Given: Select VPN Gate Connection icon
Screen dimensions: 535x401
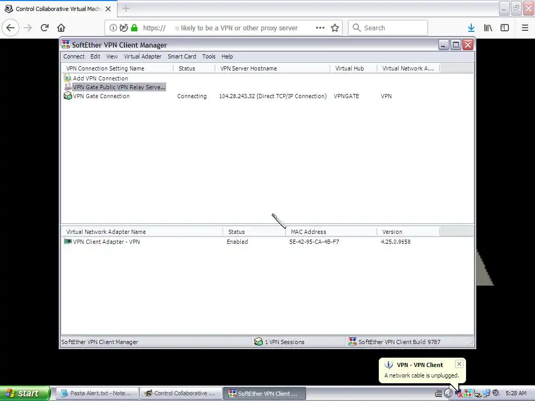Looking at the screenshot, I should (67, 96).
